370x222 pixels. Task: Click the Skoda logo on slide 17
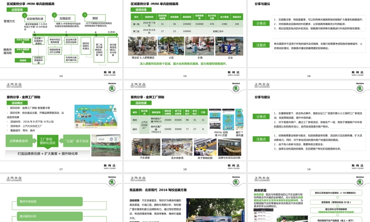pyautogui.click(x=112, y=88)
